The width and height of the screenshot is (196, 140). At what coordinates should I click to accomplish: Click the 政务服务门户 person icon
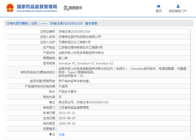(x=178, y=6)
